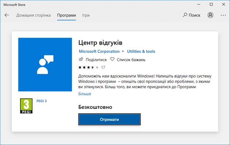Open the Utilities & tools category link
230x145 pixels.
click(141, 52)
